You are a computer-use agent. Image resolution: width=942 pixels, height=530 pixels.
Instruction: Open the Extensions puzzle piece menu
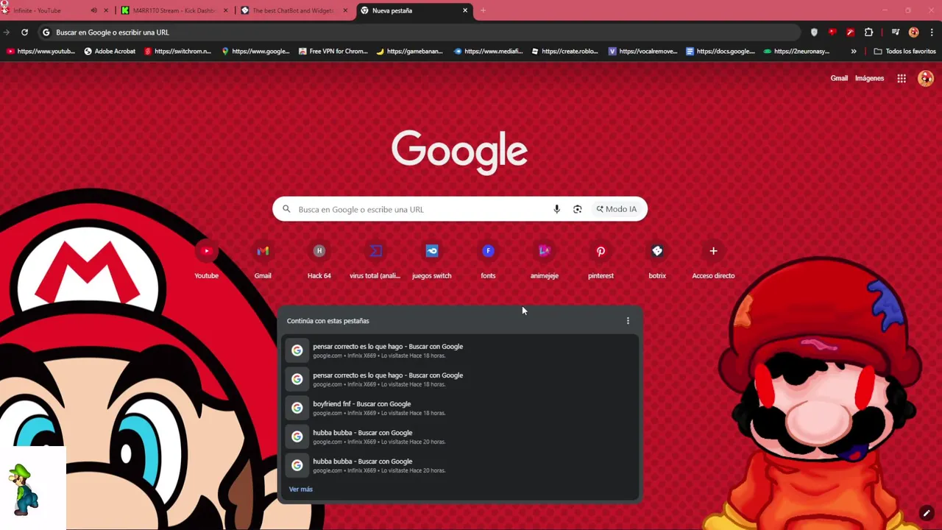[x=869, y=32]
